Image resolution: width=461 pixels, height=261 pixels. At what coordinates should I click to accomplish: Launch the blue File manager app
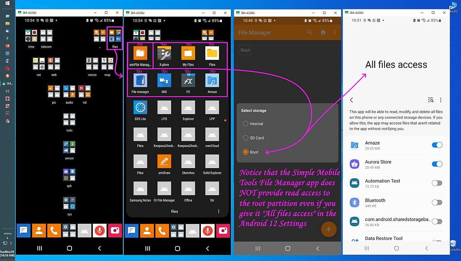pyautogui.click(x=140, y=81)
